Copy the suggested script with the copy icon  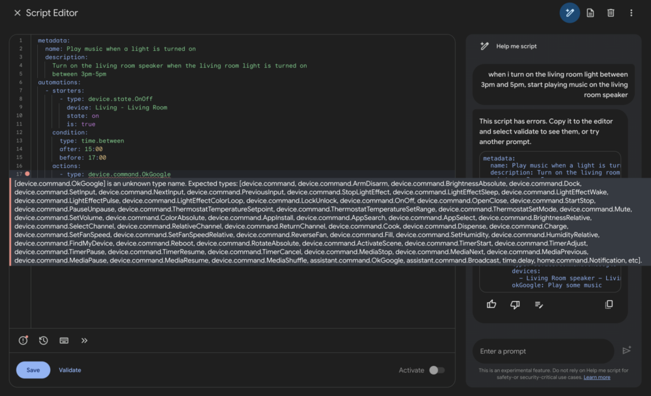point(608,304)
